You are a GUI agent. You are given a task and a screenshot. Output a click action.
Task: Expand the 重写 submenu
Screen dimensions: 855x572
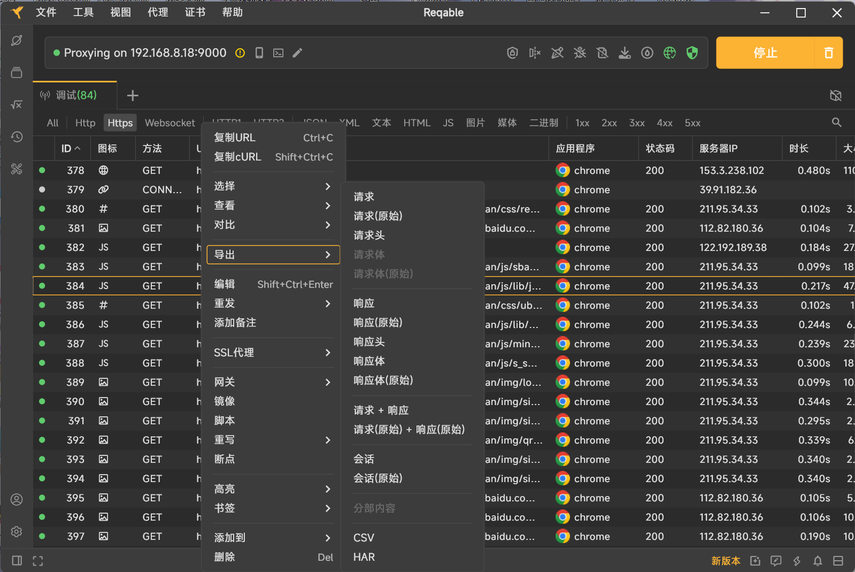[273, 440]
